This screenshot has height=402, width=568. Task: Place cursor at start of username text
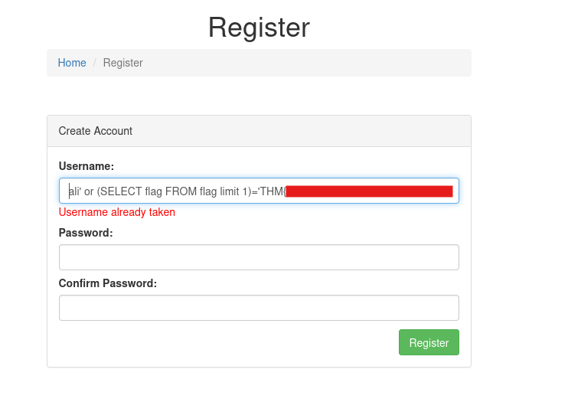click(69, 191)
